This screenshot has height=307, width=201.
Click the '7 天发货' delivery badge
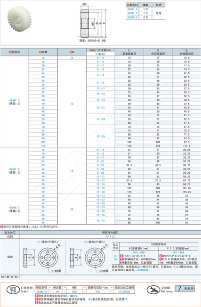coord(185,289)
